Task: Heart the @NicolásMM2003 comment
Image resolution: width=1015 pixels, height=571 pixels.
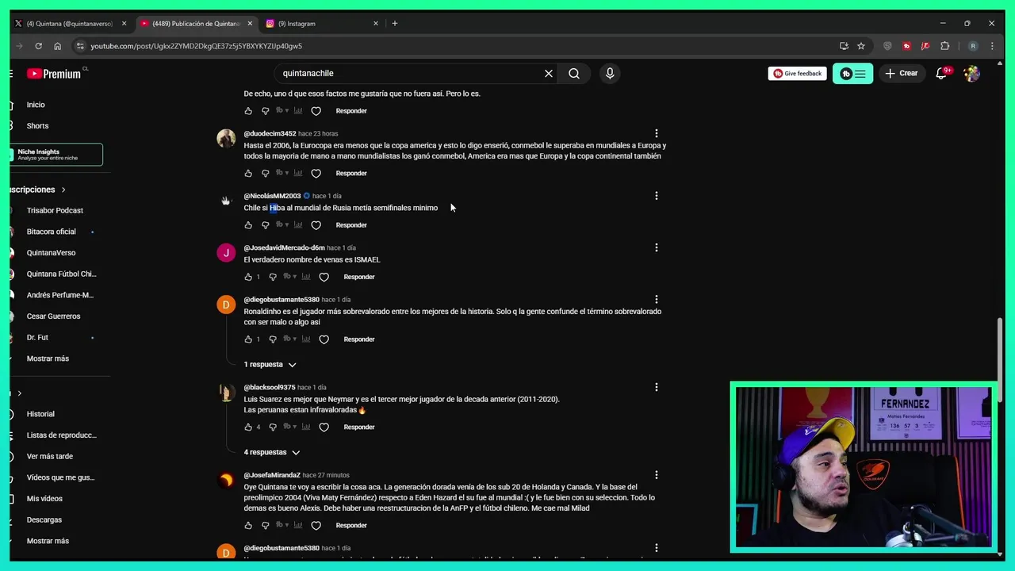Action: click(x=316, y=225)
